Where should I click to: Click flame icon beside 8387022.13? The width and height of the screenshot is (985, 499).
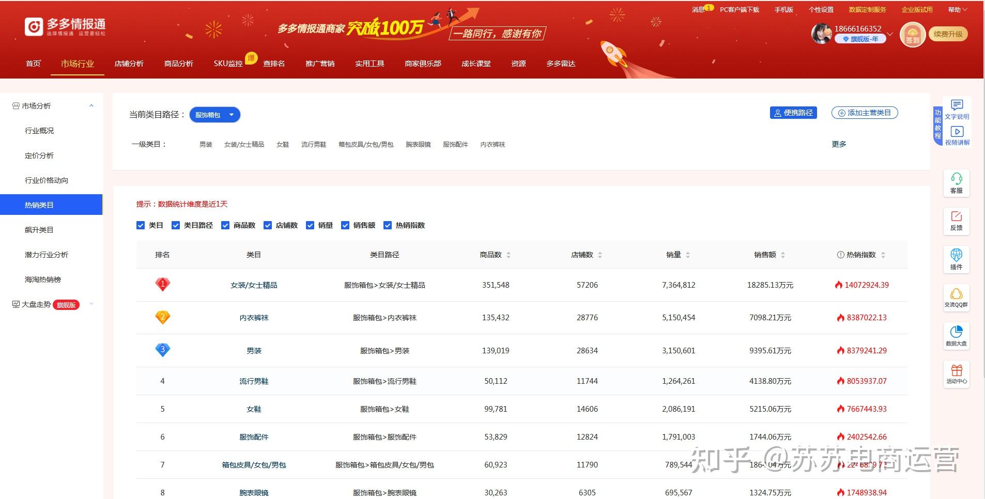(x=841, y=318)
